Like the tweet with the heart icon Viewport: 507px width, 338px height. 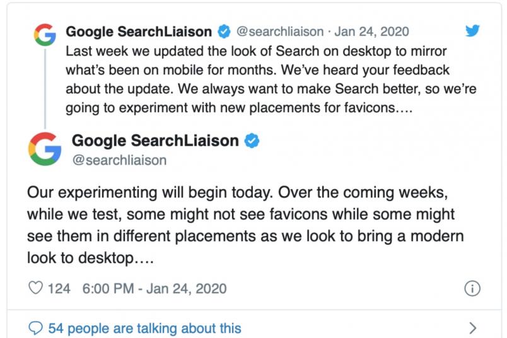coord(35,288)
